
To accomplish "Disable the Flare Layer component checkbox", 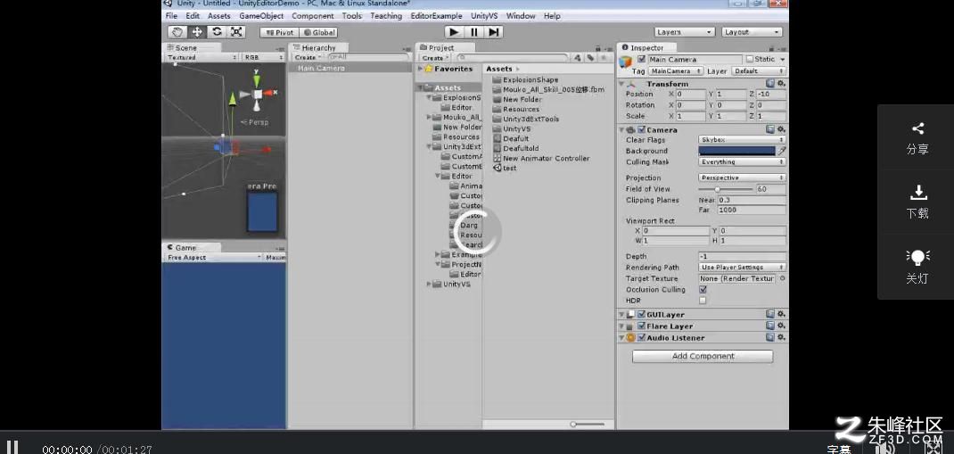I will point(641,326).
